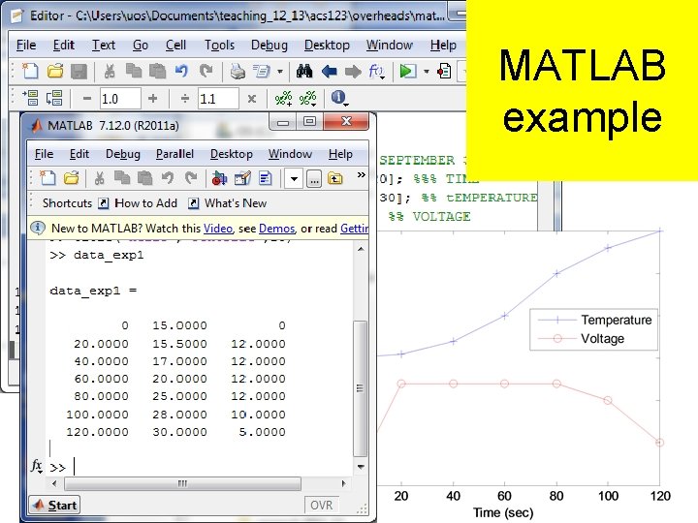
Task: Click Save icon in Editor toolbar
Action: [x=79, y=71]
